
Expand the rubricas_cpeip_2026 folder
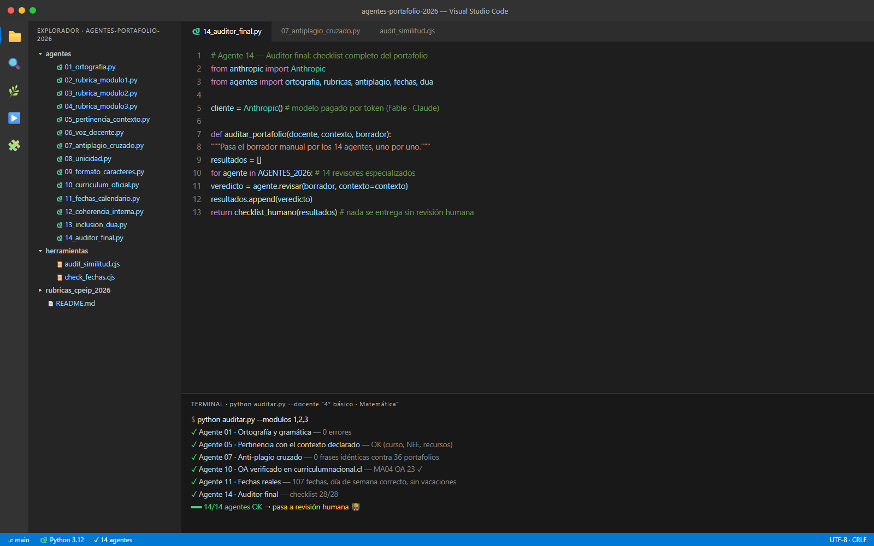[x=40, y=290]
